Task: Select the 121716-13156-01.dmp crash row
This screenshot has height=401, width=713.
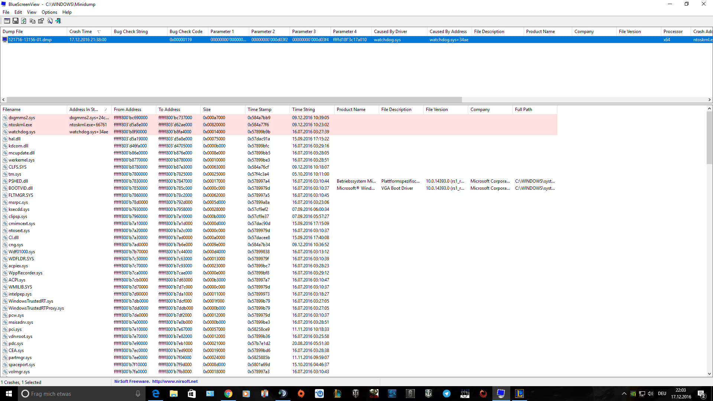Action: pos(30,40)
